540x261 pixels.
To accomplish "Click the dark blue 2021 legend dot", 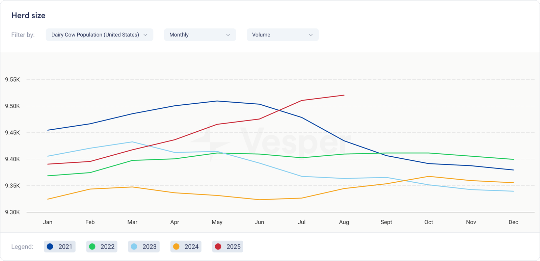I will pyautogui.click(x=50, y=246).
